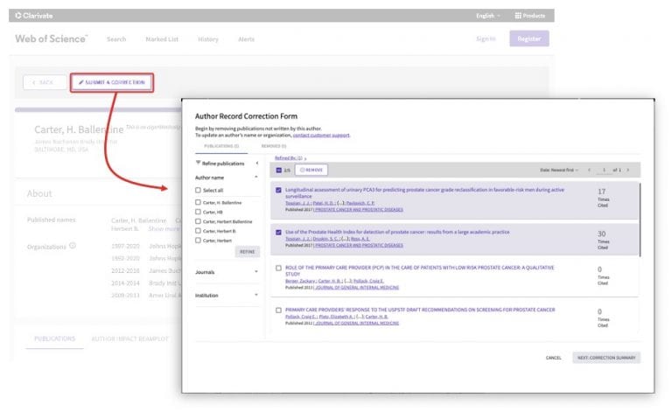Open the Journal of General Internal Medicine link for 2013
Viewport: 672px width, 412px height.
pos(357,288)
